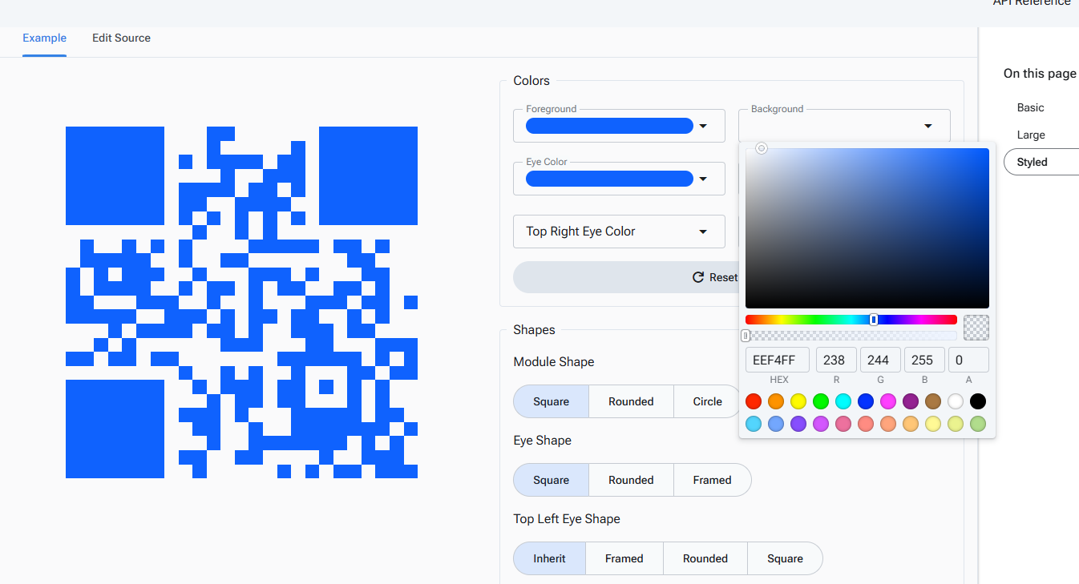Select the Example tab
The width and height of the screenshot is (1079, 584).
[x=44, y=38]
